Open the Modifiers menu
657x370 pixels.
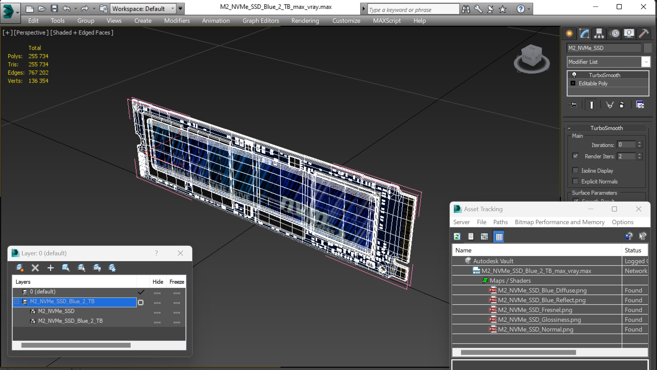point(177,21)
